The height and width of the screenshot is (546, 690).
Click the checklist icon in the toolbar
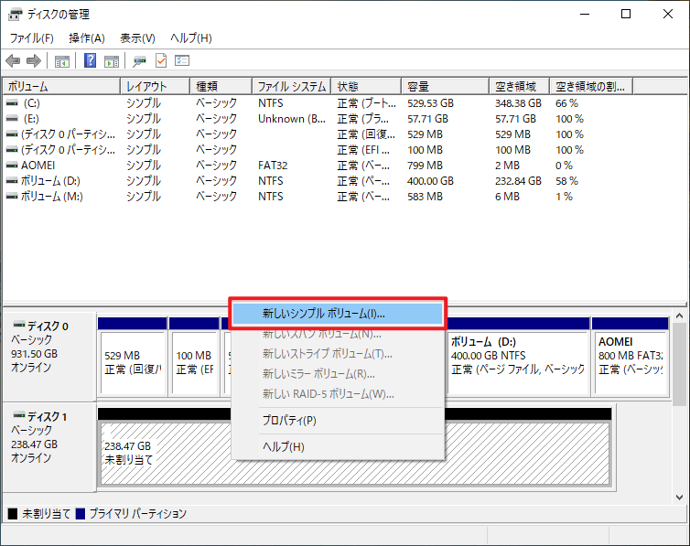182,61
